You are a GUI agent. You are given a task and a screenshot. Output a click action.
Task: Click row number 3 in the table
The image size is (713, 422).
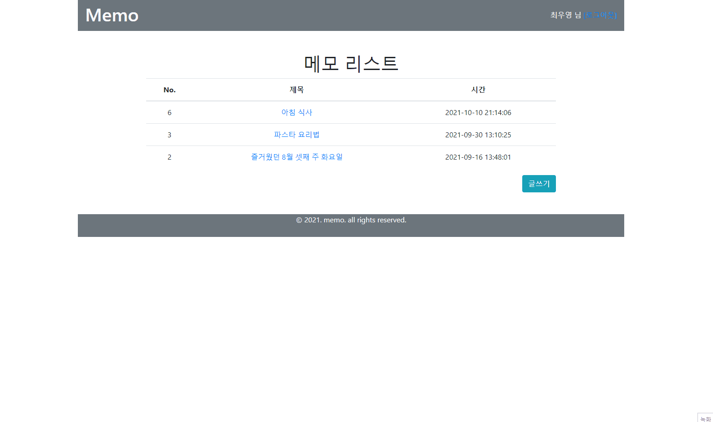click(x=169, y=135)
